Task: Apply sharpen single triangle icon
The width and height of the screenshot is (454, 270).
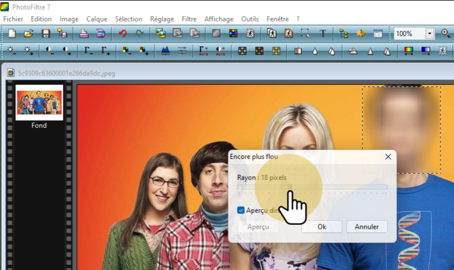Action: pos(370,52)
